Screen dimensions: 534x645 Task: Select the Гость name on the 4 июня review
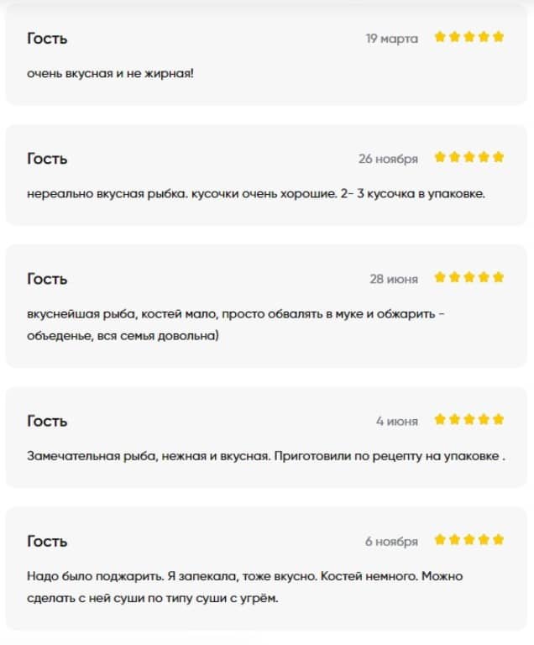(x=47, y=421)
